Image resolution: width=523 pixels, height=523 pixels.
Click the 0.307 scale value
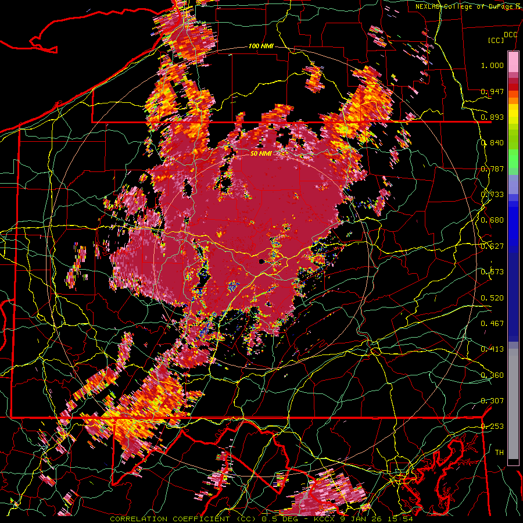[492, 401]
